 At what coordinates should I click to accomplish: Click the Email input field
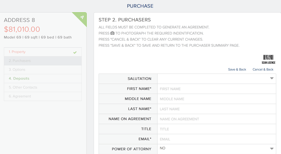click(x=216, y=139)
